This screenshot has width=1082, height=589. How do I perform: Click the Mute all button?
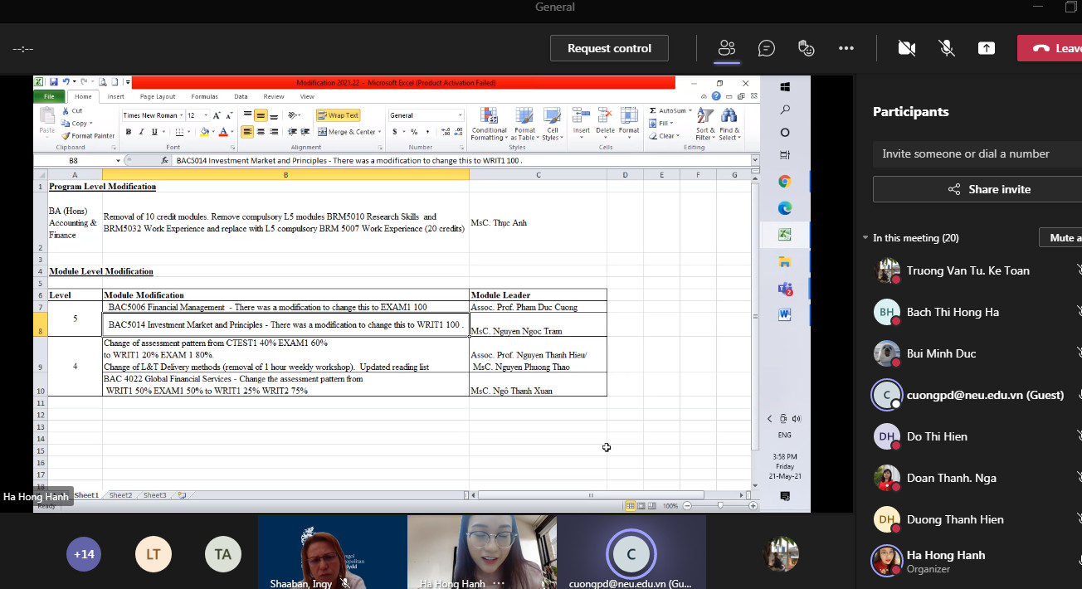point(1061,238)
